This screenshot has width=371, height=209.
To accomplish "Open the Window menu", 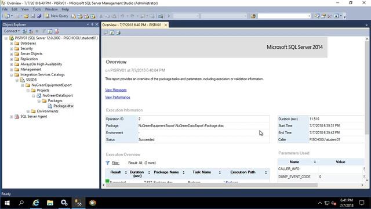I will click(51, 9).
